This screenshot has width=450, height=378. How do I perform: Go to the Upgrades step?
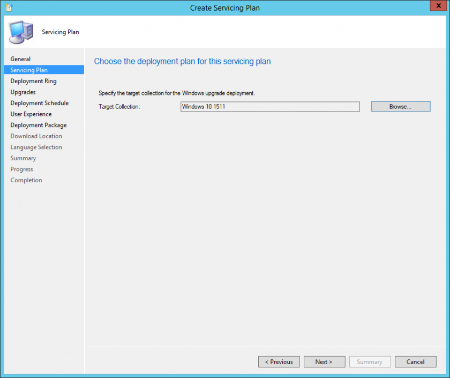point(22,92)
